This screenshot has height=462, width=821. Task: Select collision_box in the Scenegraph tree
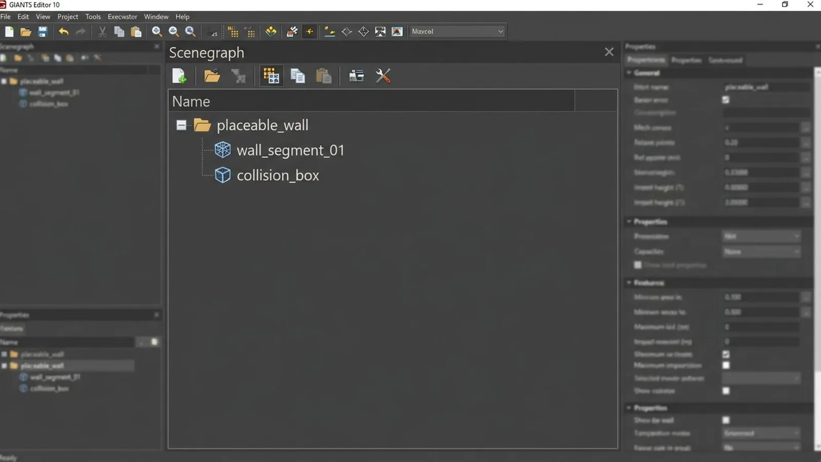[x=278, y=176]
